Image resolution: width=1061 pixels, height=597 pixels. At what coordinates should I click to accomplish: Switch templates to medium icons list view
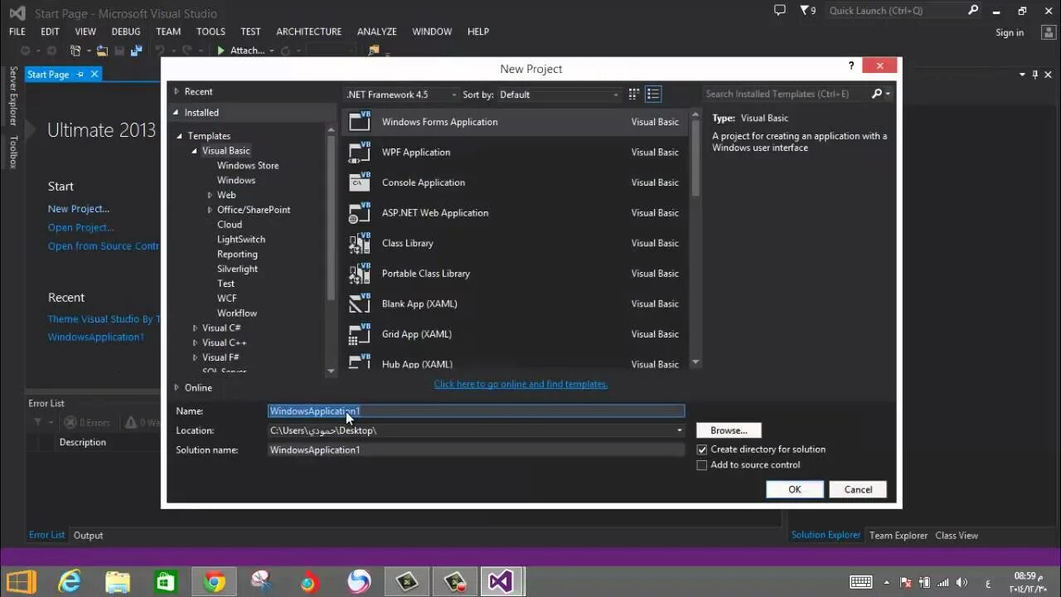[653, 95]
